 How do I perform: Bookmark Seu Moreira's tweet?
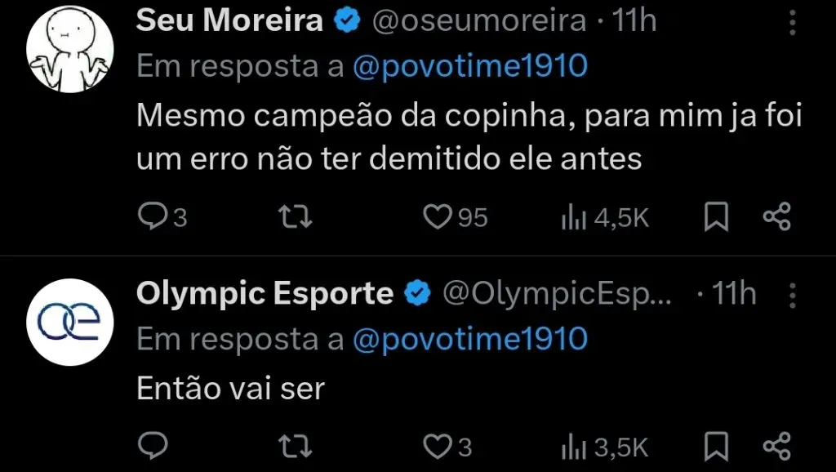pyautogui.click(x=716, y=216)
